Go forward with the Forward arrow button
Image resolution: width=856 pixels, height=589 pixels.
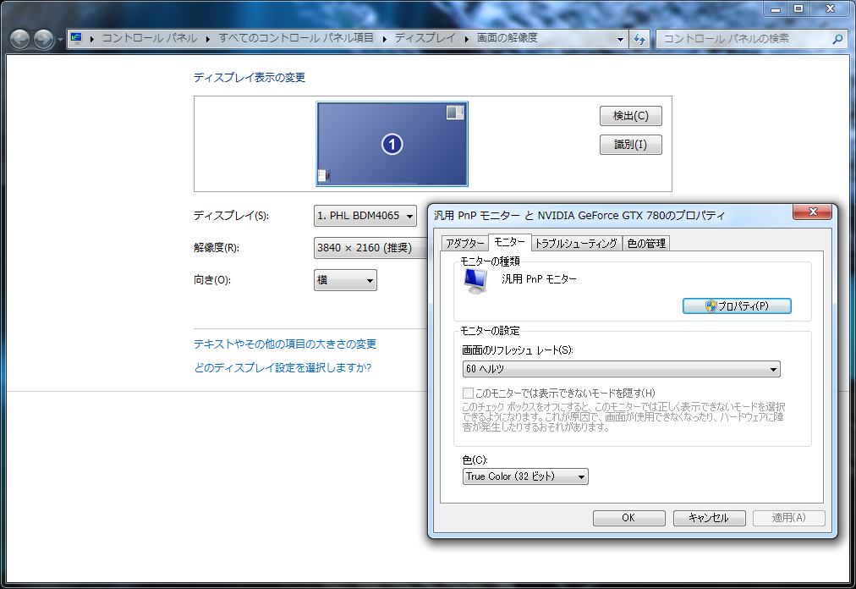[x=43, y=39]
